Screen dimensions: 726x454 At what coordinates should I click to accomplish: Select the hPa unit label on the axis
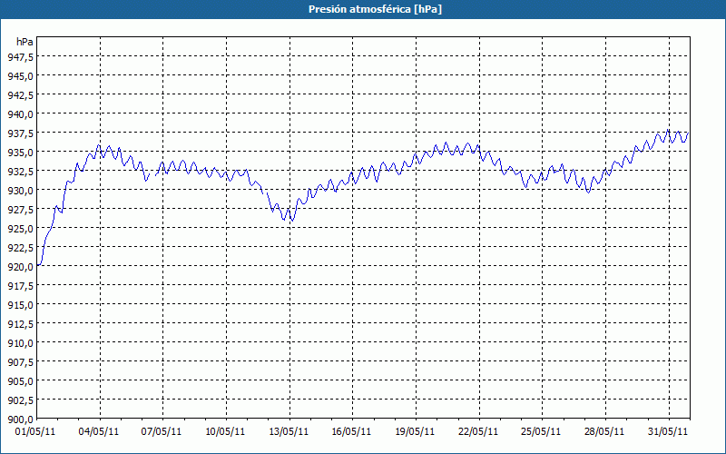tap(25, 42)
